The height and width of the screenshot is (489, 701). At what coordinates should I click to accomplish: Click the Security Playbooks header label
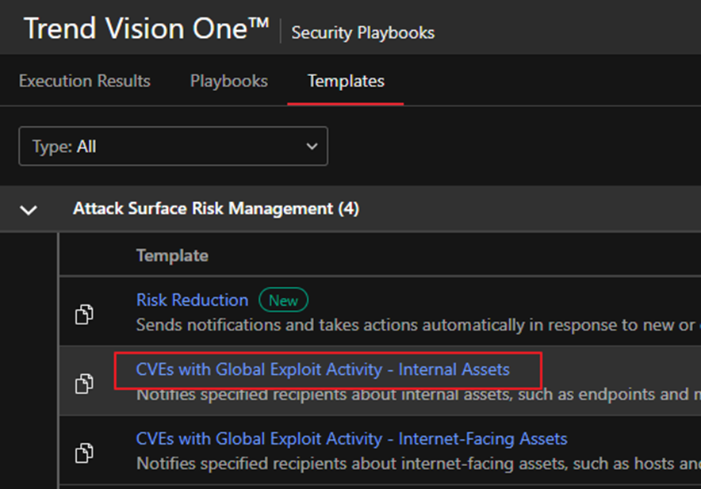[x=362, y=32]
